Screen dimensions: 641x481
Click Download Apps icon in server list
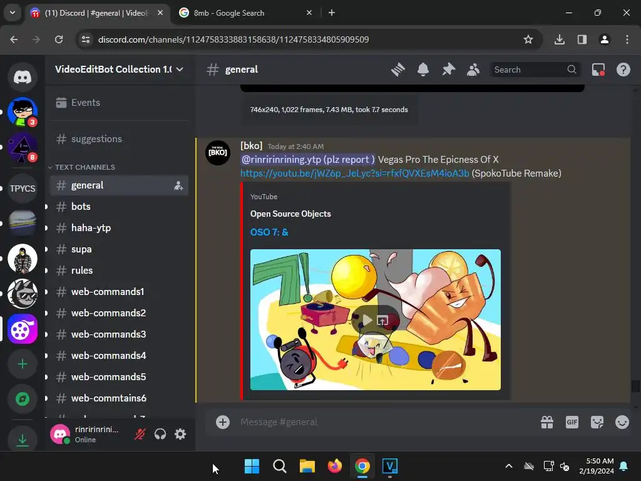click(x=23, y=440)
